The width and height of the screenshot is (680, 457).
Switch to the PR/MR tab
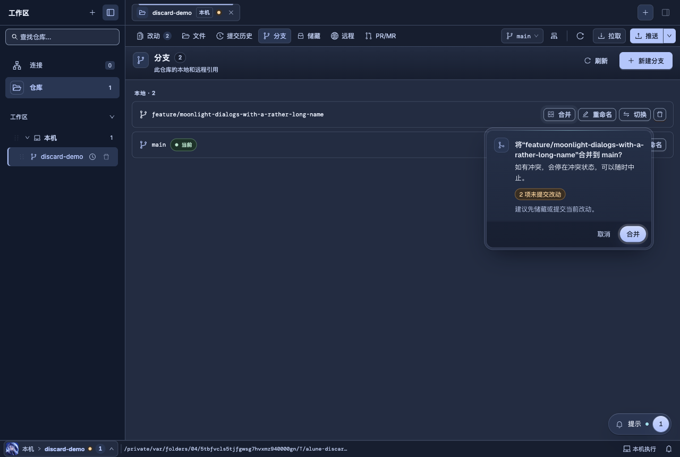[x=380, y=36]
